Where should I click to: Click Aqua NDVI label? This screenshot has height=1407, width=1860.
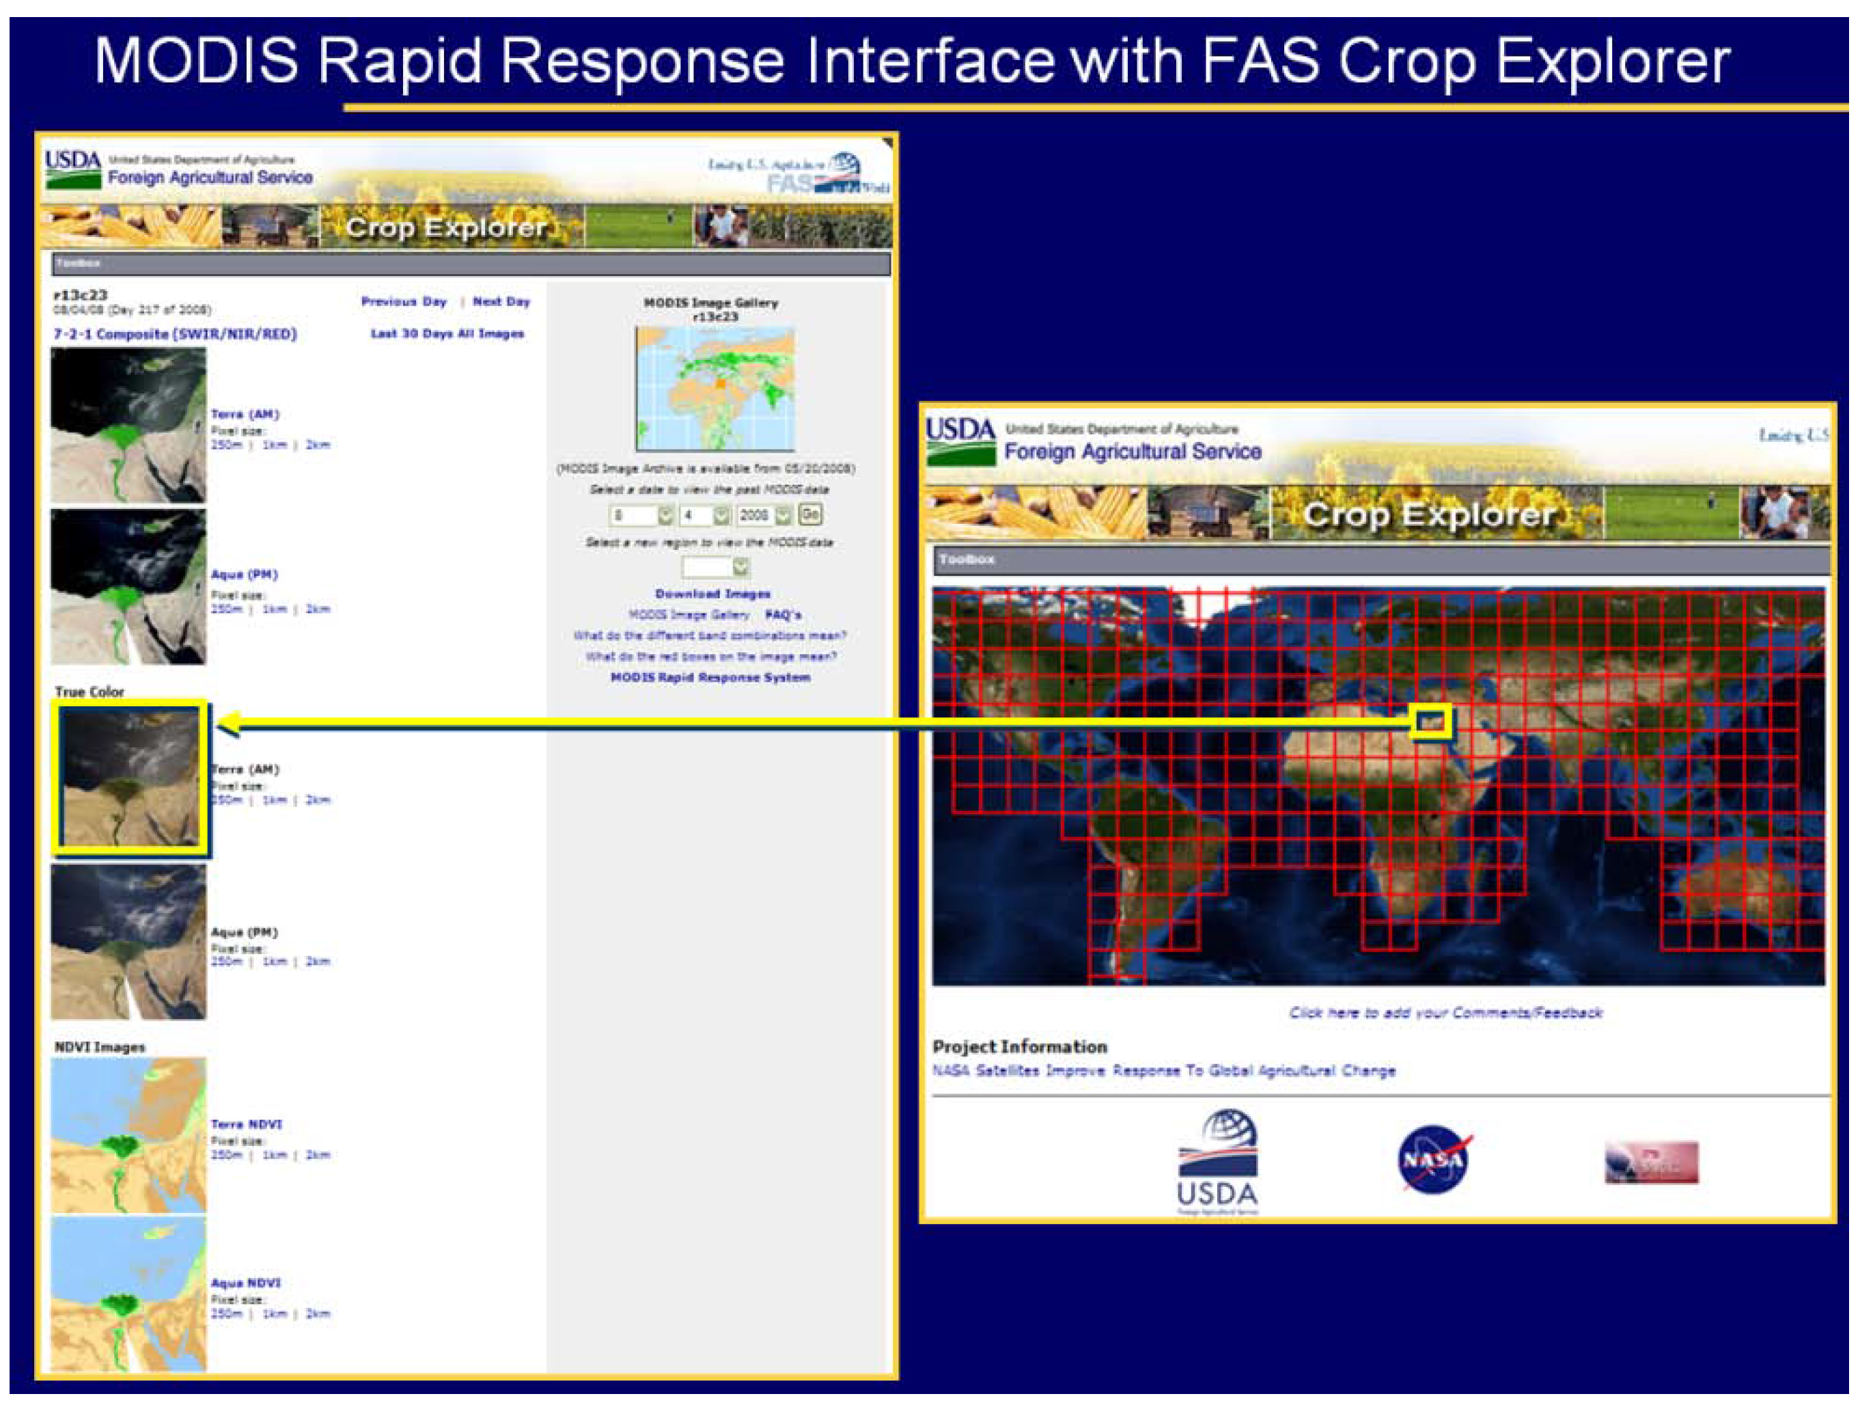[245, 1283]
